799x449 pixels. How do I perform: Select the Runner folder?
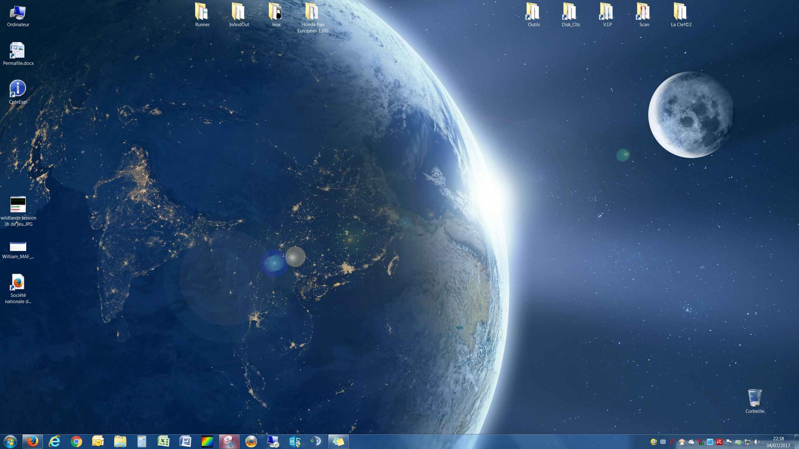202,15
